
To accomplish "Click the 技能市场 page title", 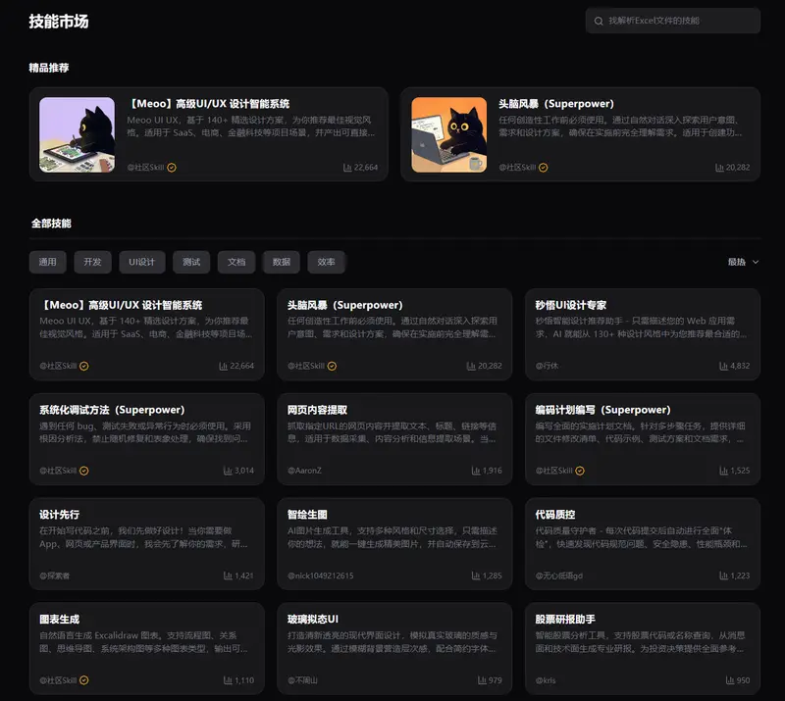I will pyautogui.click(x=59, y=22).
